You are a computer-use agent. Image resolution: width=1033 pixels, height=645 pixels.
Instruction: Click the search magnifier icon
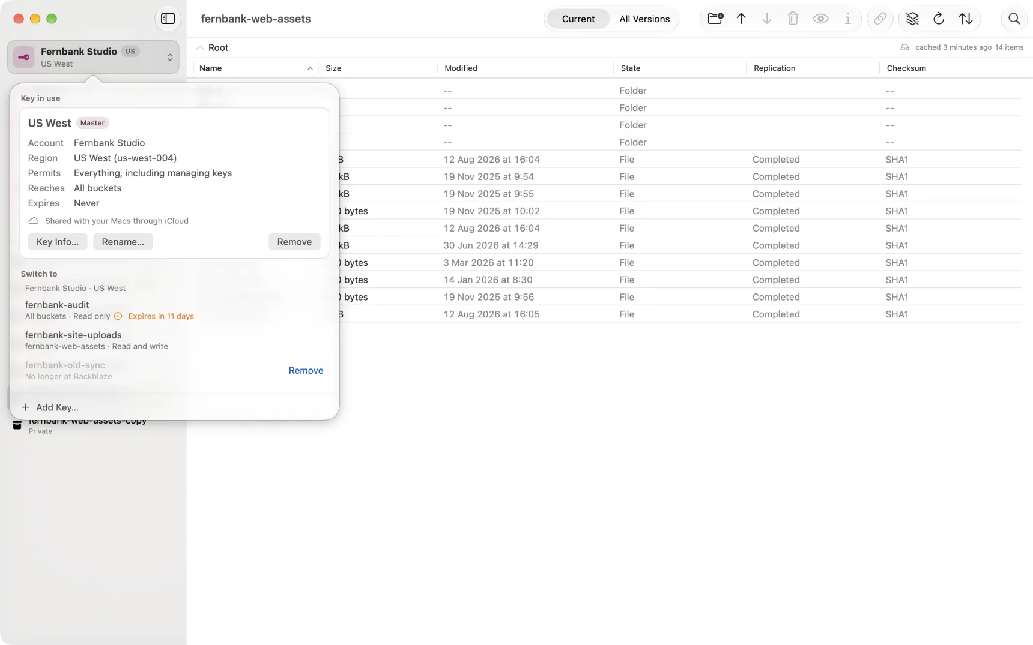[x=1014, y=19]
